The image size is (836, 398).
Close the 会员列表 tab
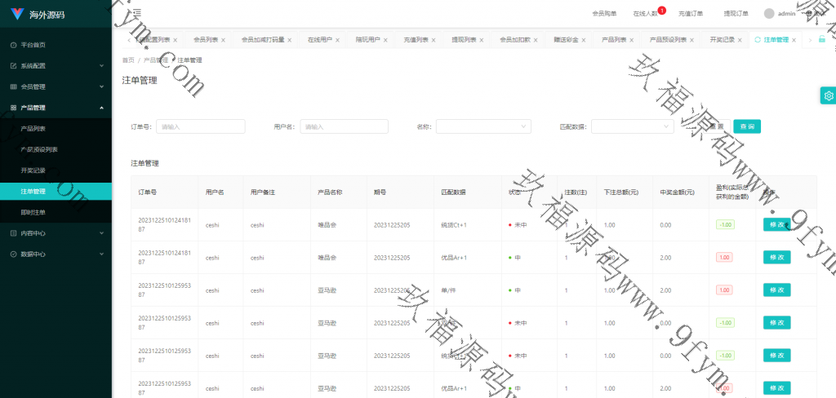click(x=225, y=40)
